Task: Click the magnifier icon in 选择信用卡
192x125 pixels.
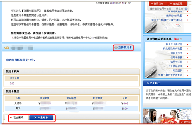Action: coord(115,48)
